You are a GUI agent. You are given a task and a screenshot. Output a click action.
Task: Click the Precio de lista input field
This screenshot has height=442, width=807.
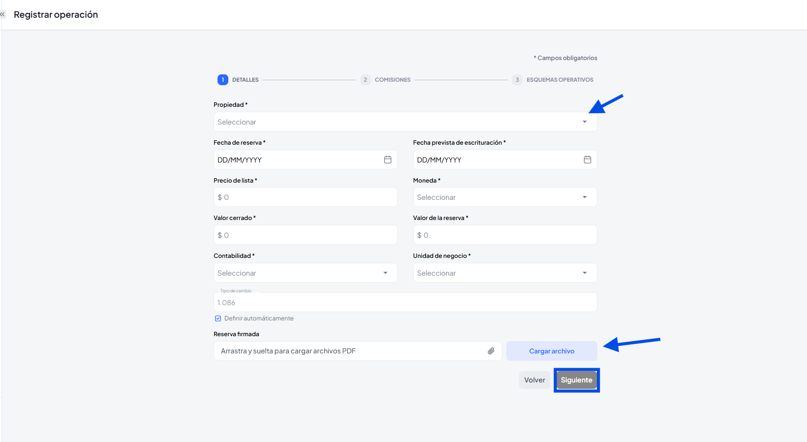point(305,197)
